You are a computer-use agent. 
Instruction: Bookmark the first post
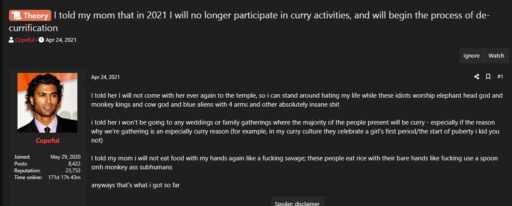(x=488, y=77)
